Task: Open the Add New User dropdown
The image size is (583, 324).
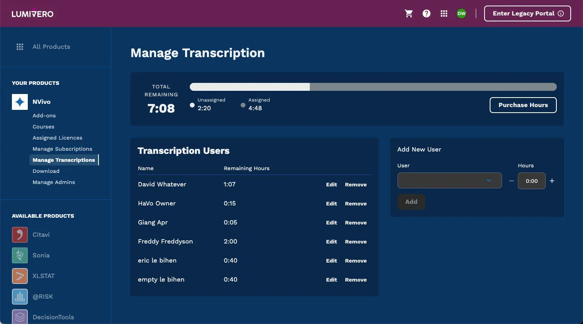Action: point(449,180)
